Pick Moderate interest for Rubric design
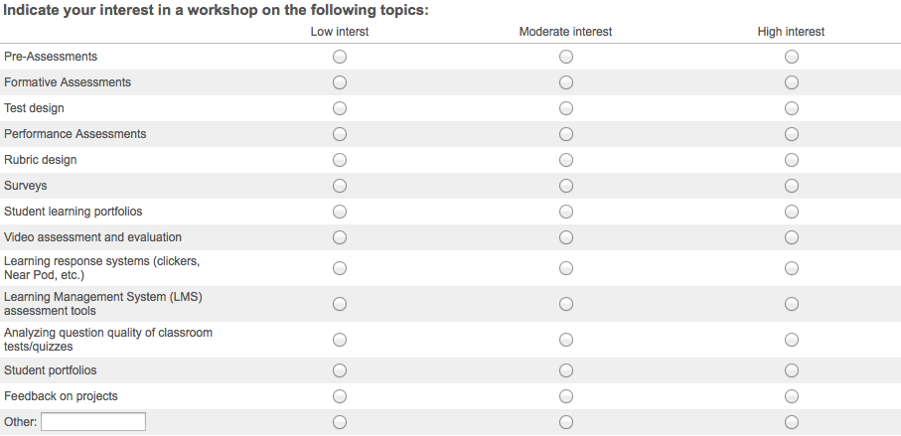901x436 pixels. 566,160
